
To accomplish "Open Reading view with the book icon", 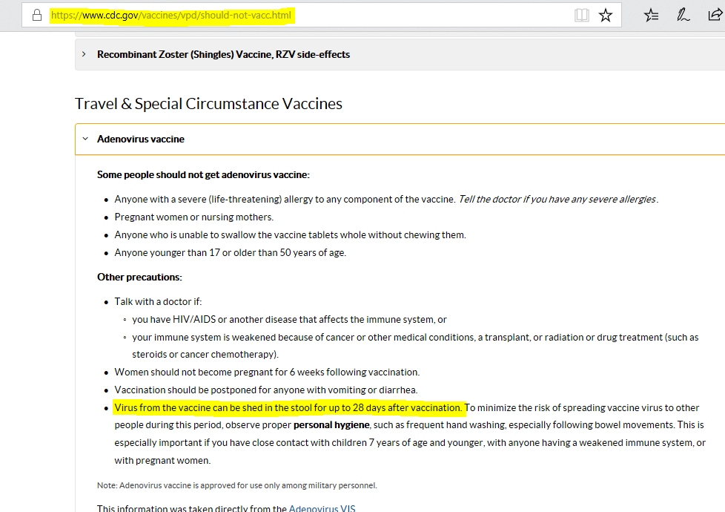I will (582, 15).
